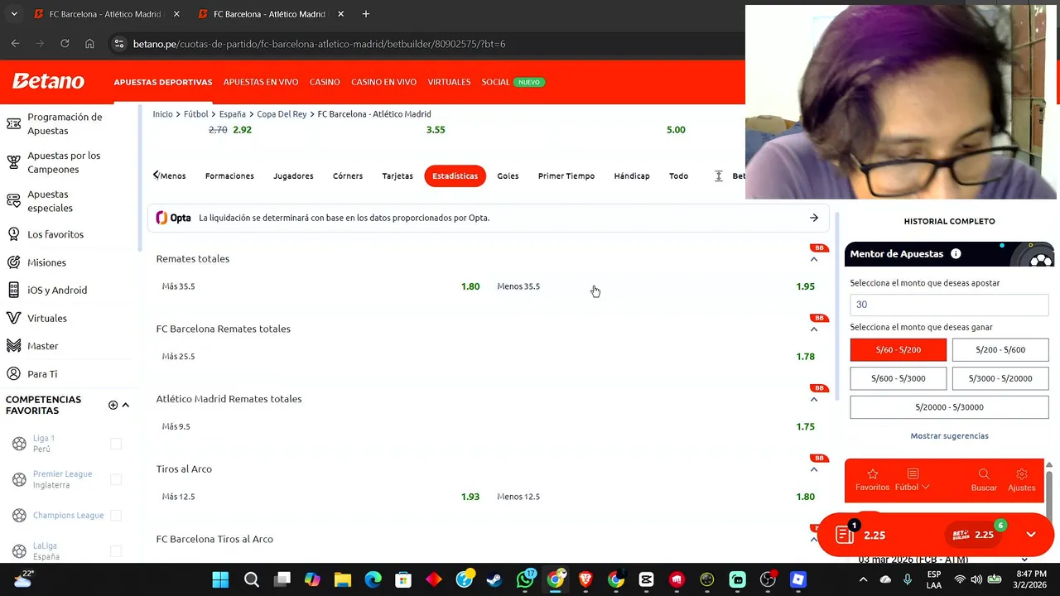Open iOS y Android icon
The width and height of the screenshot is (1060, 596).
(x=13, y=290)
